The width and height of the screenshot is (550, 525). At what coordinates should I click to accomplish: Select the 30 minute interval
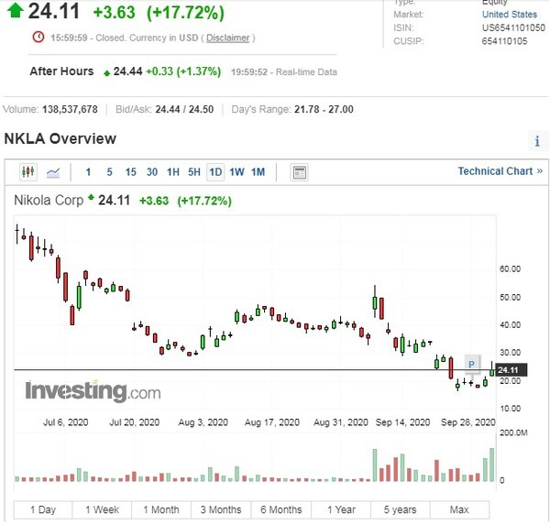pos(152,172)
